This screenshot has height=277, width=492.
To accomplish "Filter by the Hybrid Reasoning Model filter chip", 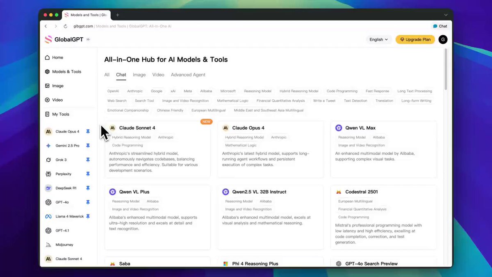I will click(x=299, y=91).
